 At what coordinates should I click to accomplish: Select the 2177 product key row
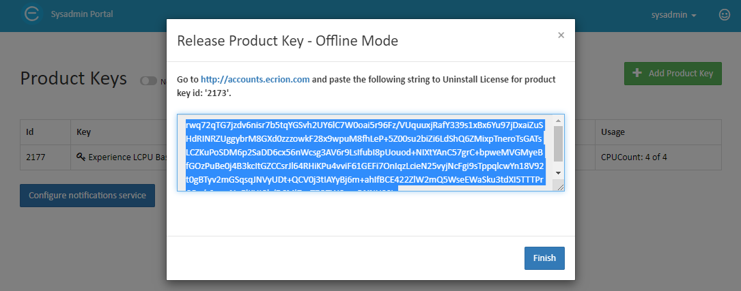point(370,157)
